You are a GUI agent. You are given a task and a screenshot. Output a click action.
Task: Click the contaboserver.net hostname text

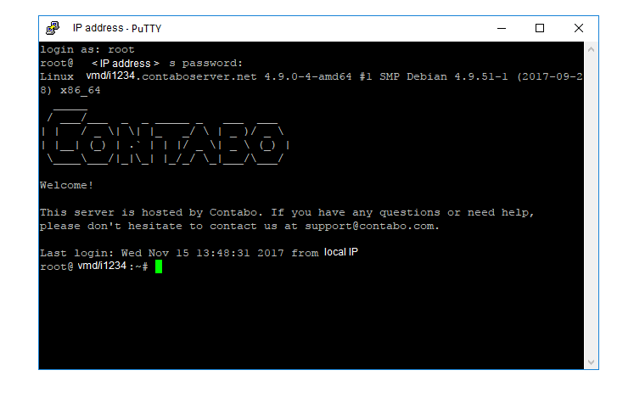[x=199, y=77]
